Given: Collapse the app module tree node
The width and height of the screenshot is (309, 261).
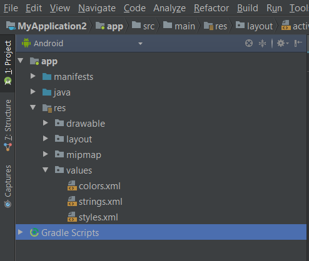Looking at the screenshot, I should (x=21, y=61).
